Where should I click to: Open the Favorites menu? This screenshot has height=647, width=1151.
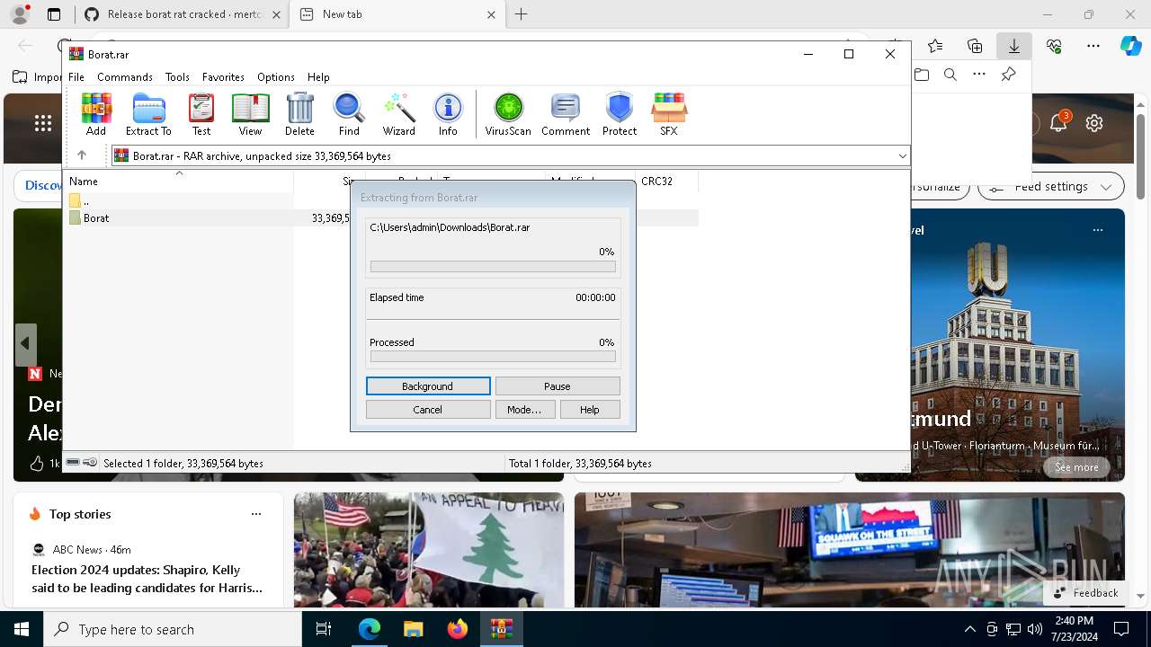223,77
